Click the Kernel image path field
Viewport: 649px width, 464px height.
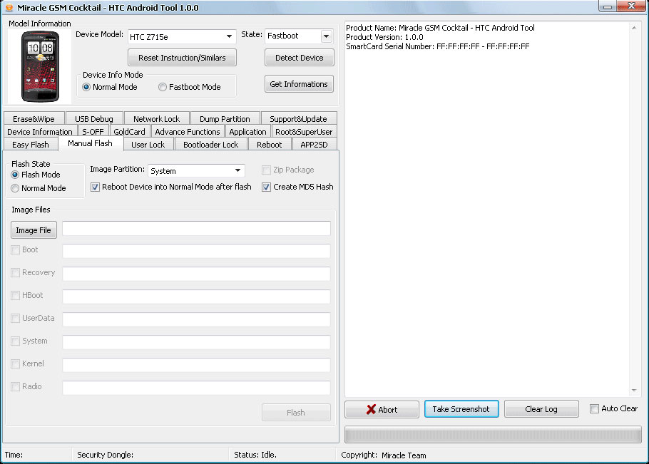coord(197,365)
